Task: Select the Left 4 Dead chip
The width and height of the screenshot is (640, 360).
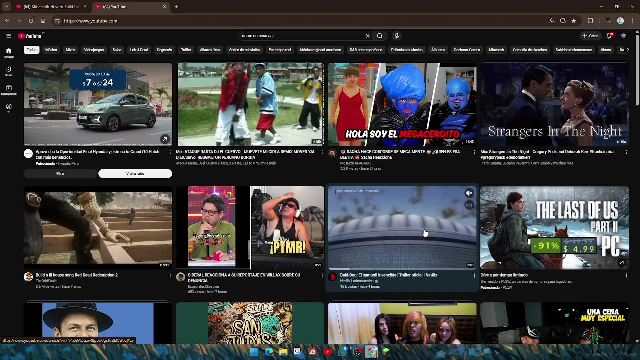Action: 139,50
